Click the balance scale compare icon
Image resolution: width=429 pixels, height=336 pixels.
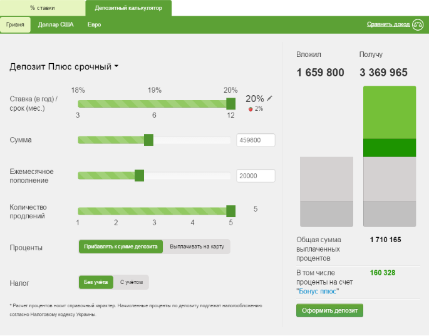click(x=418, y=24)
